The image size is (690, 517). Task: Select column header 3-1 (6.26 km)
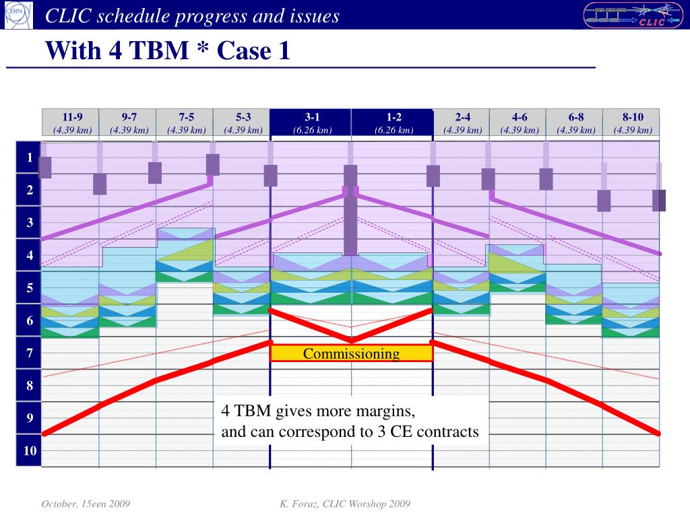point(311,123)
